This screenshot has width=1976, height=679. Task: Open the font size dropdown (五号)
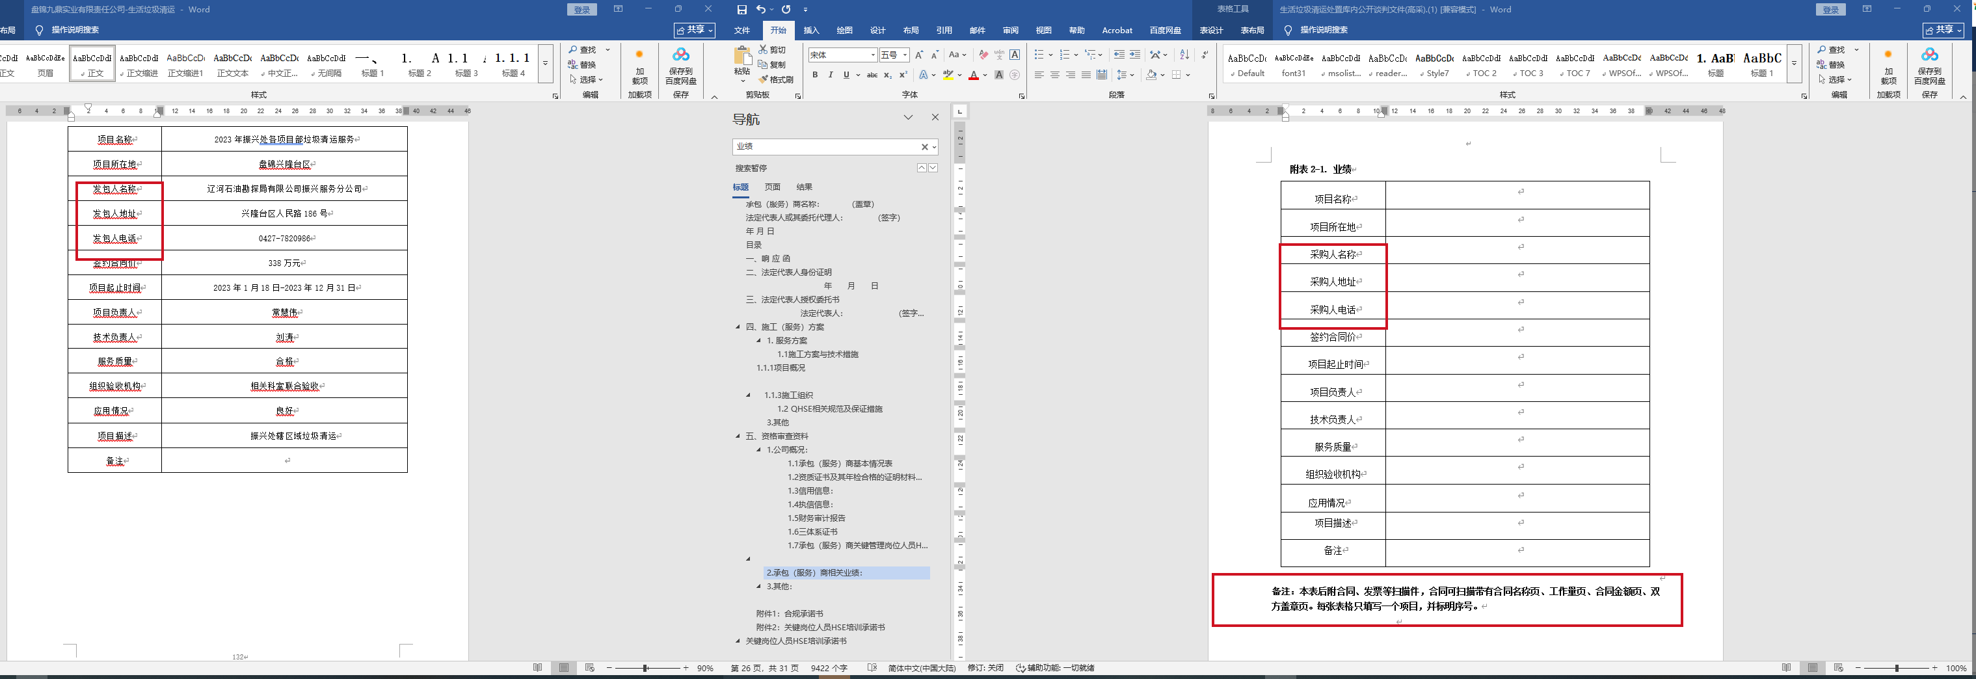click(905, 55)
